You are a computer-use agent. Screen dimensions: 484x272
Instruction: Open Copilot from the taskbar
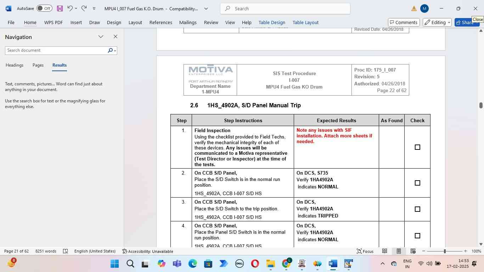point(161,264)
